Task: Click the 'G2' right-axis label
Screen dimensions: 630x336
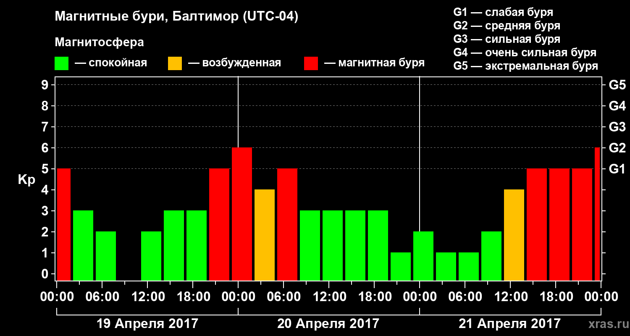Action: pyautogui.click(x=617, y=148)
